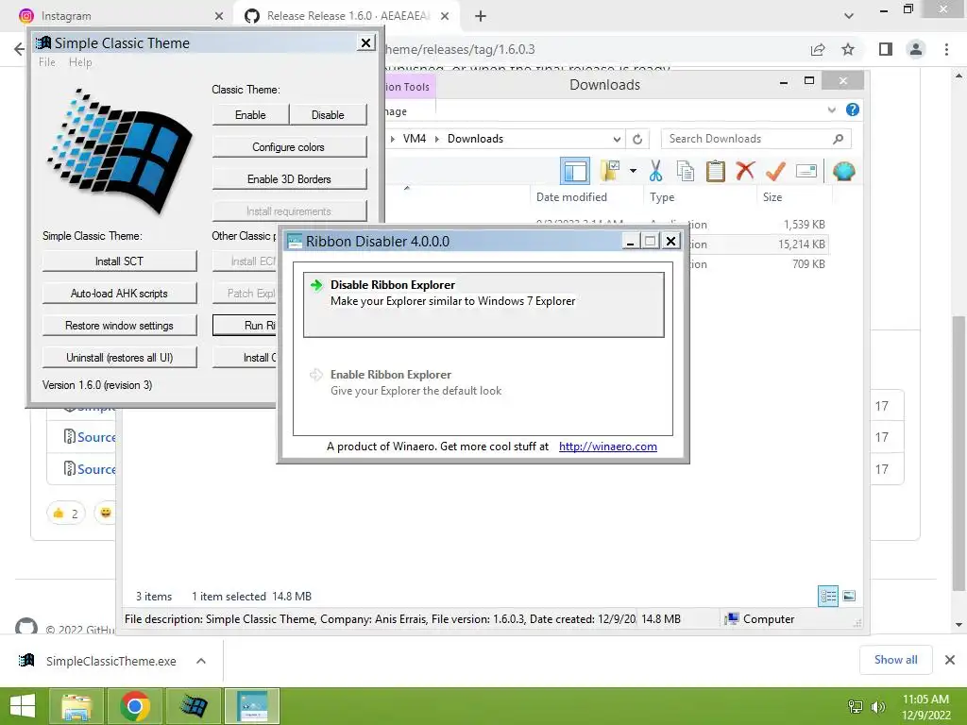The width and height of the screenshot is (967, 725).
Task: Switch to large icons view in status bar
Action: coord(849,596)
